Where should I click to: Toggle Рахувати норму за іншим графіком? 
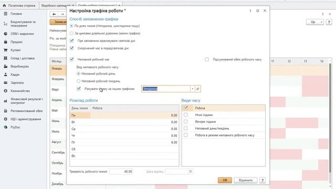[x=79, y=89]
